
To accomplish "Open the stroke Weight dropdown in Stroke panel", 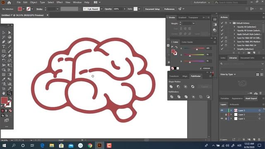I will point(193,23).
